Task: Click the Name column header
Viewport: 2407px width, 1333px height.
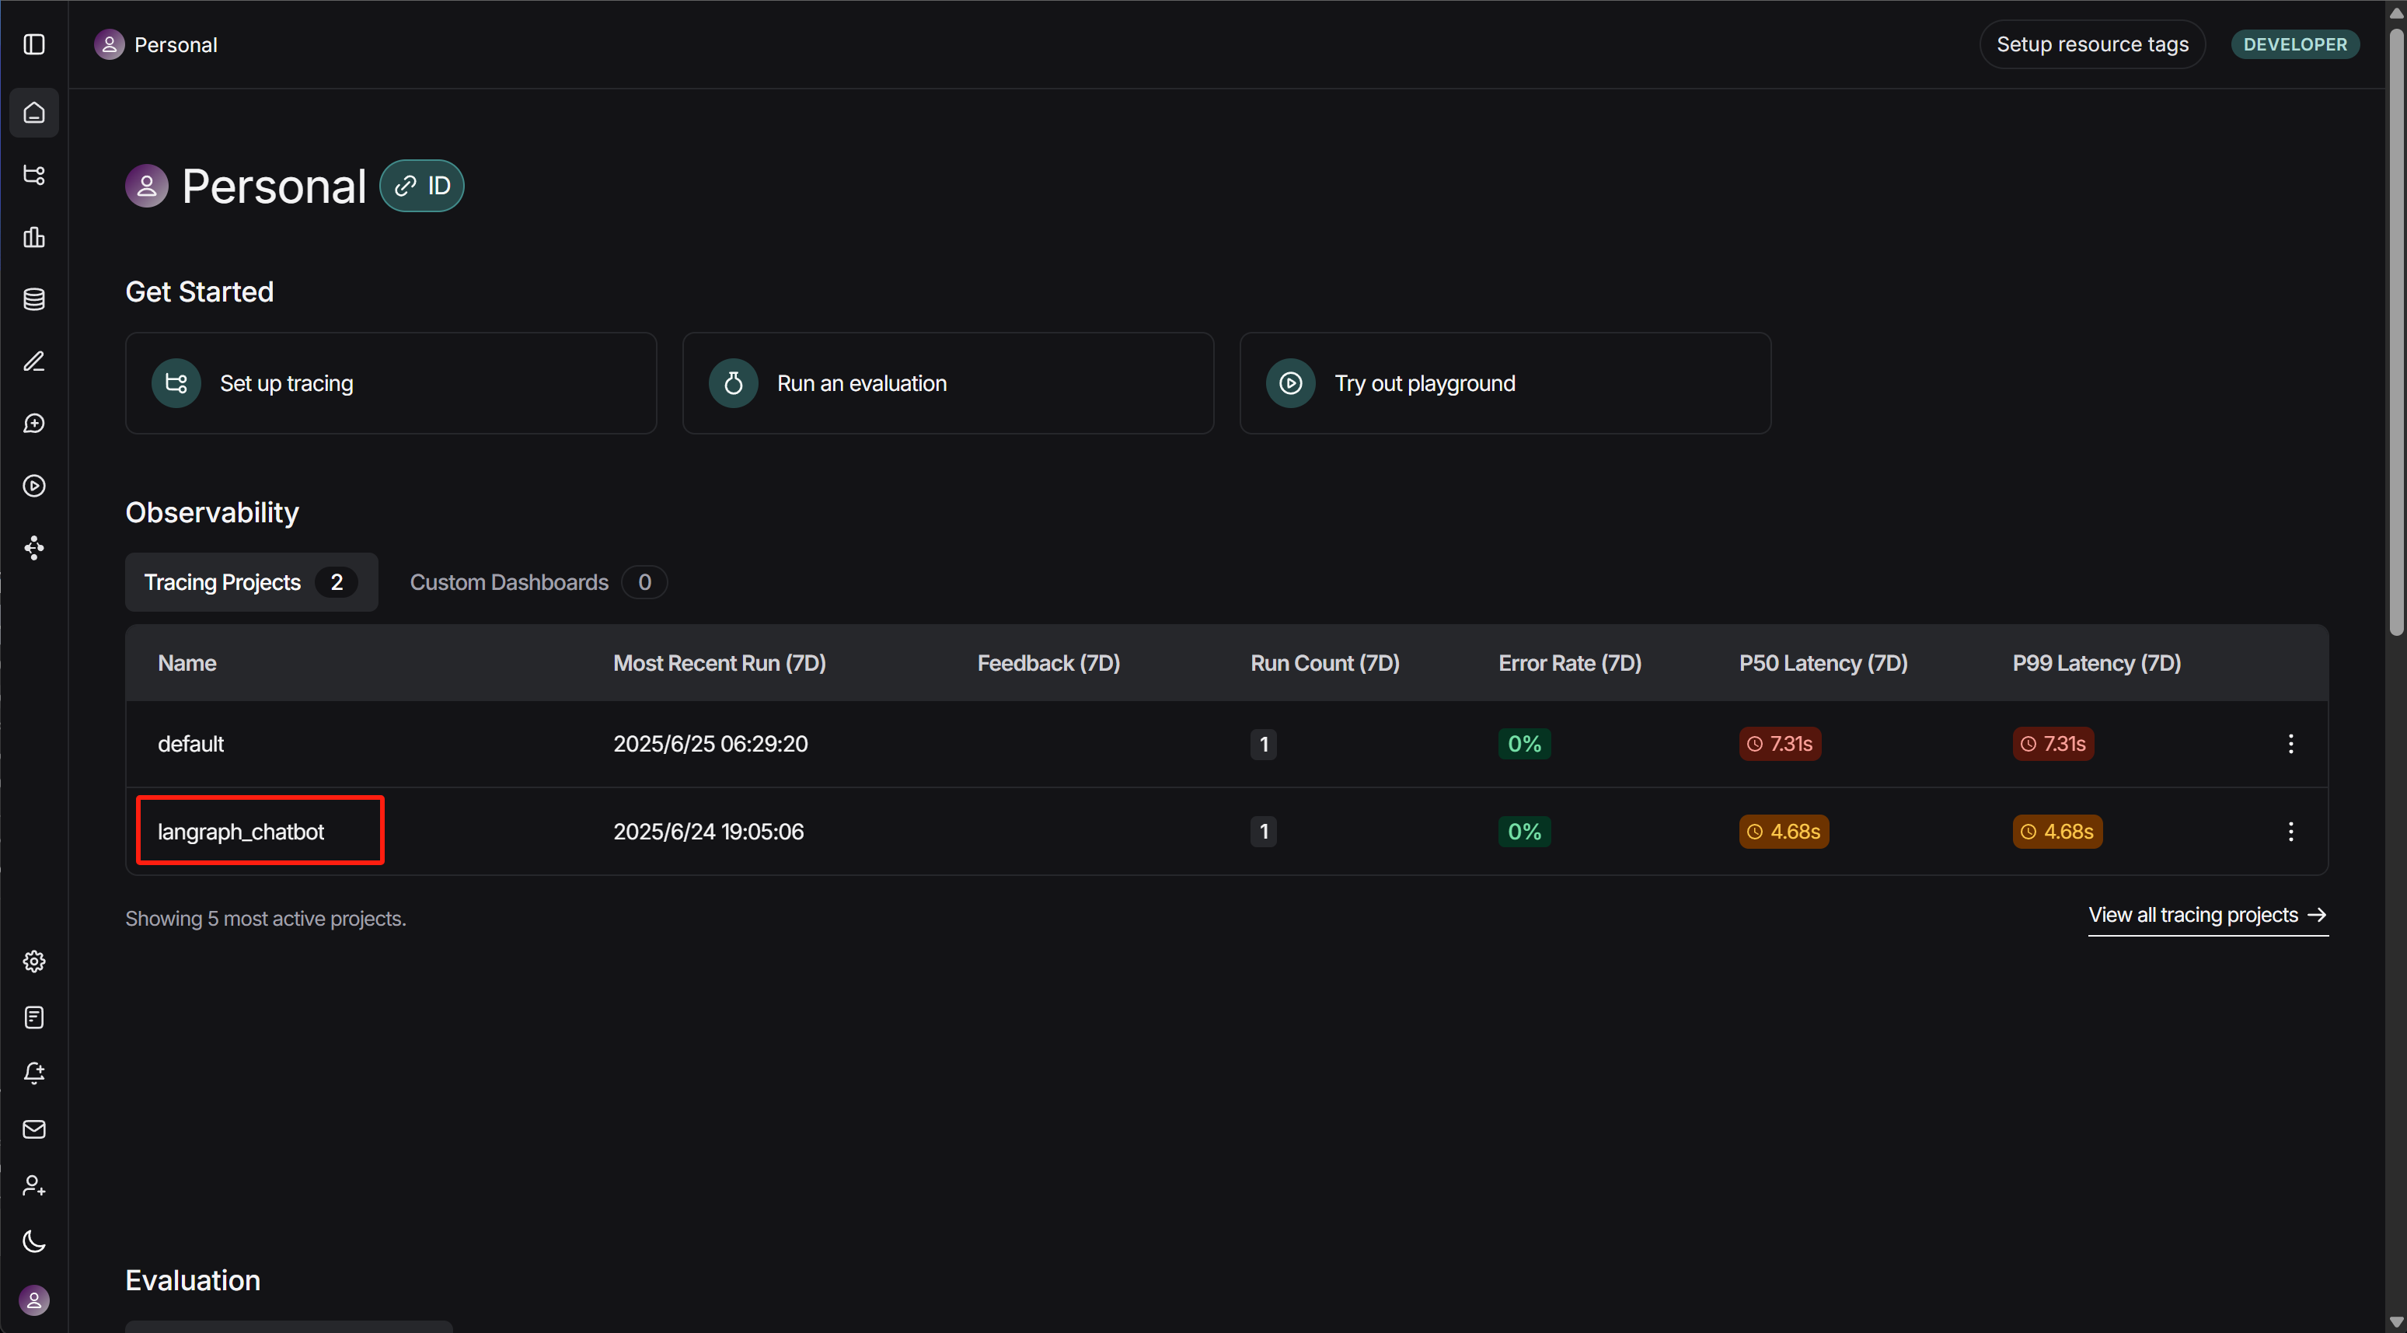Action: click(x=187, y=663)
